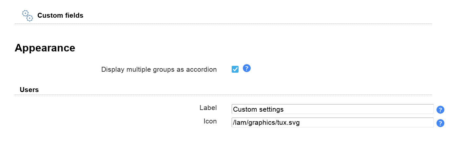Screen dimensions: 466x149
Task: Click the Appearance section heading
Action: click(45, 48)
